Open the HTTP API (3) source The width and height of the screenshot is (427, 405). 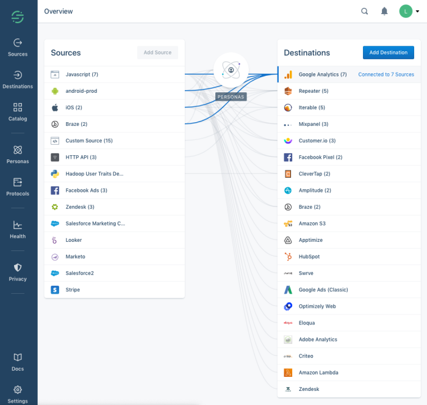(x=115, y=157)
